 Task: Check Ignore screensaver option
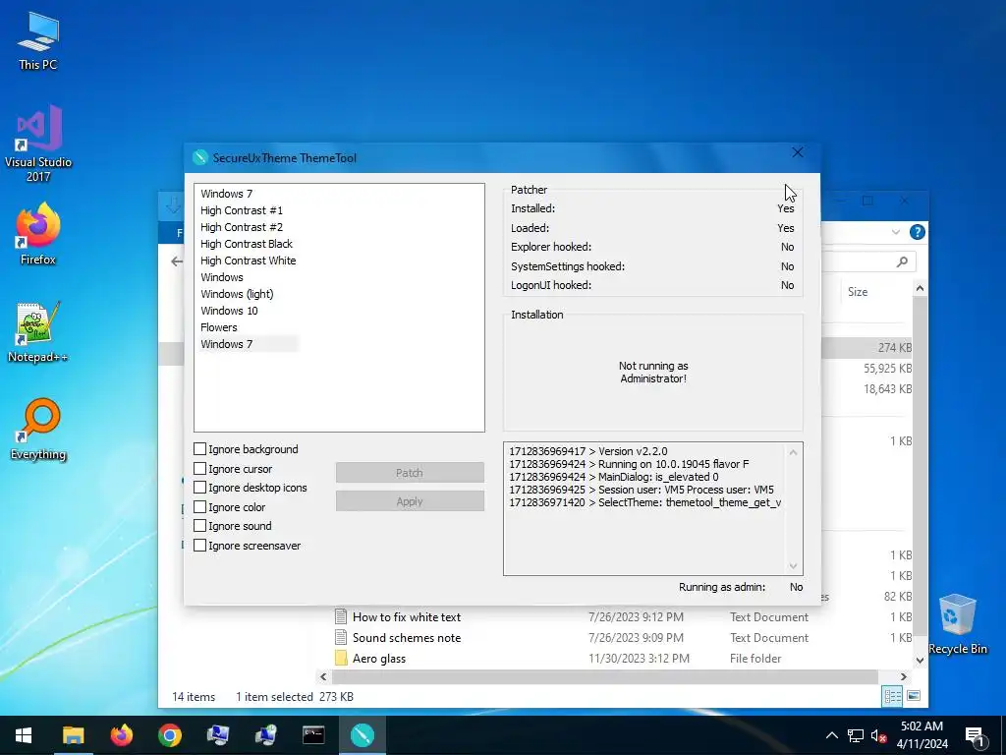(x=200, y=545)
